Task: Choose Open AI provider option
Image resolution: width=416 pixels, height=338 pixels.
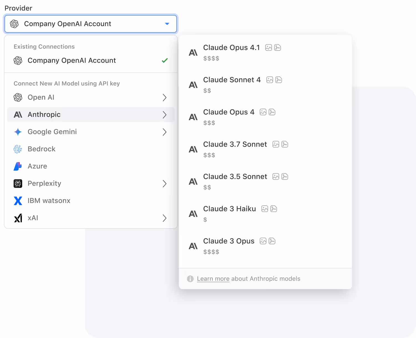Action: (91, 97)
